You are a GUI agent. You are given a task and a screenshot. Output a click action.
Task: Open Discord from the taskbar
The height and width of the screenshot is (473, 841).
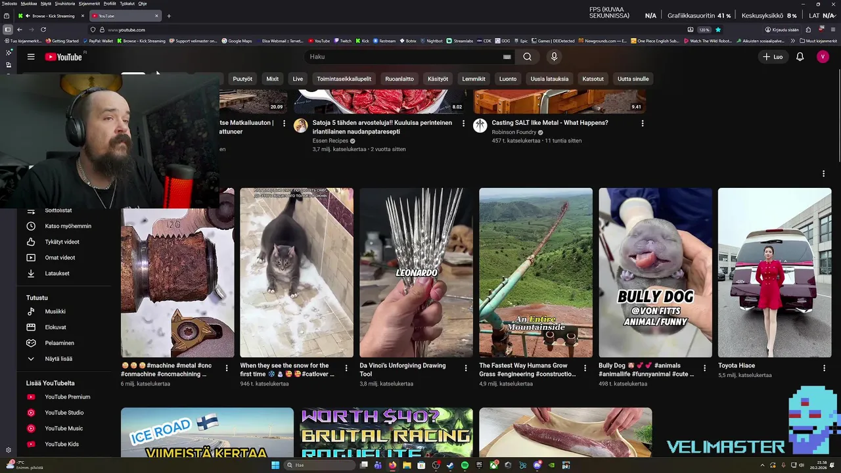(537, 465)
